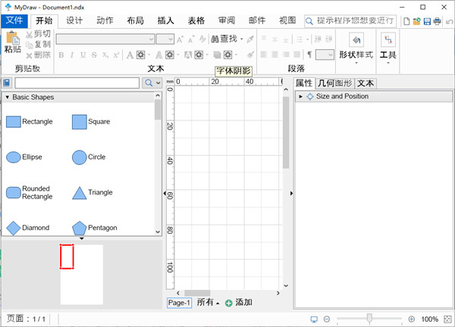The image size is (455, 327).
Task: Open the font name dropdown
Action: pos(151,39)
